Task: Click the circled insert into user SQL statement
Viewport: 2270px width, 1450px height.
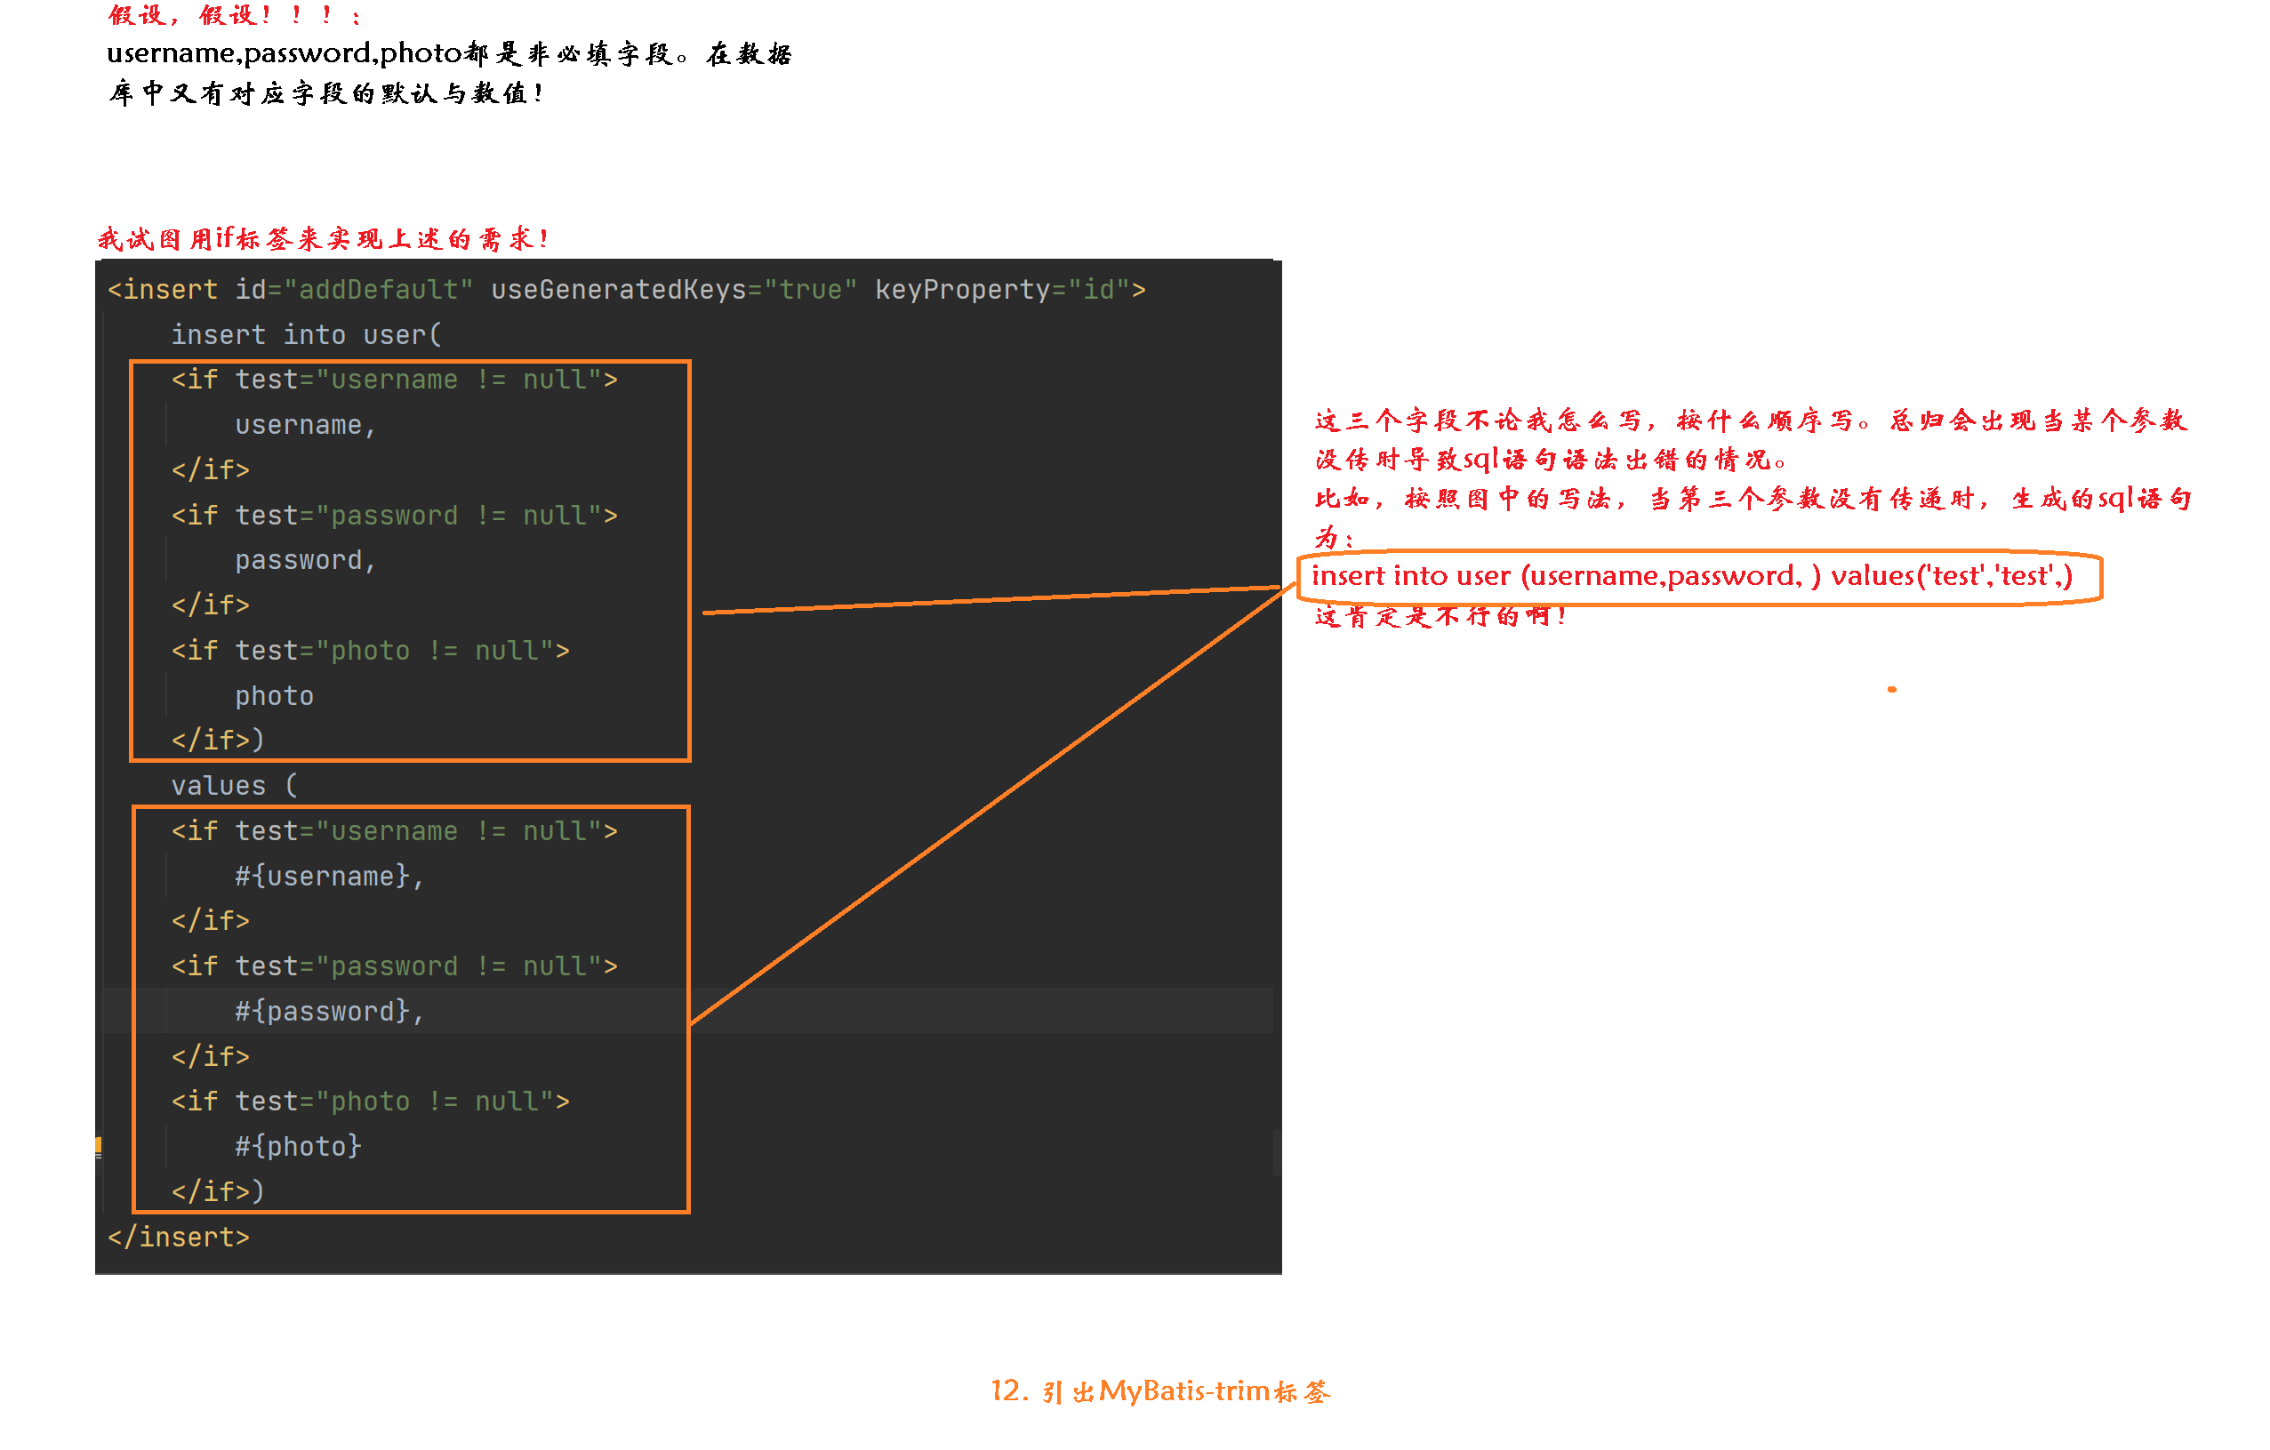Action: tap(1692, 576)
